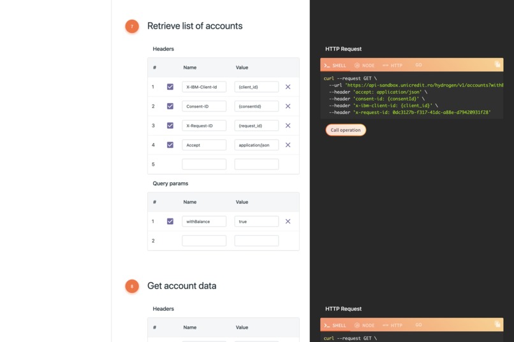Click the Retrieve list of accounts heading

[195, 26]
